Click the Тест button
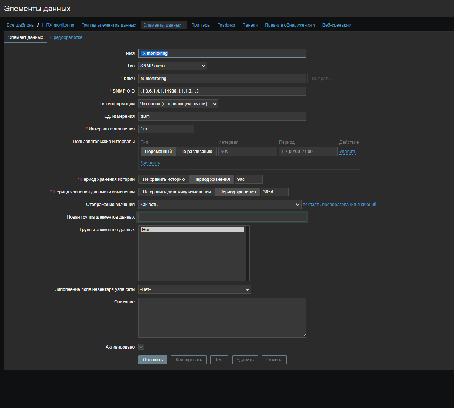 coord(220,360)
